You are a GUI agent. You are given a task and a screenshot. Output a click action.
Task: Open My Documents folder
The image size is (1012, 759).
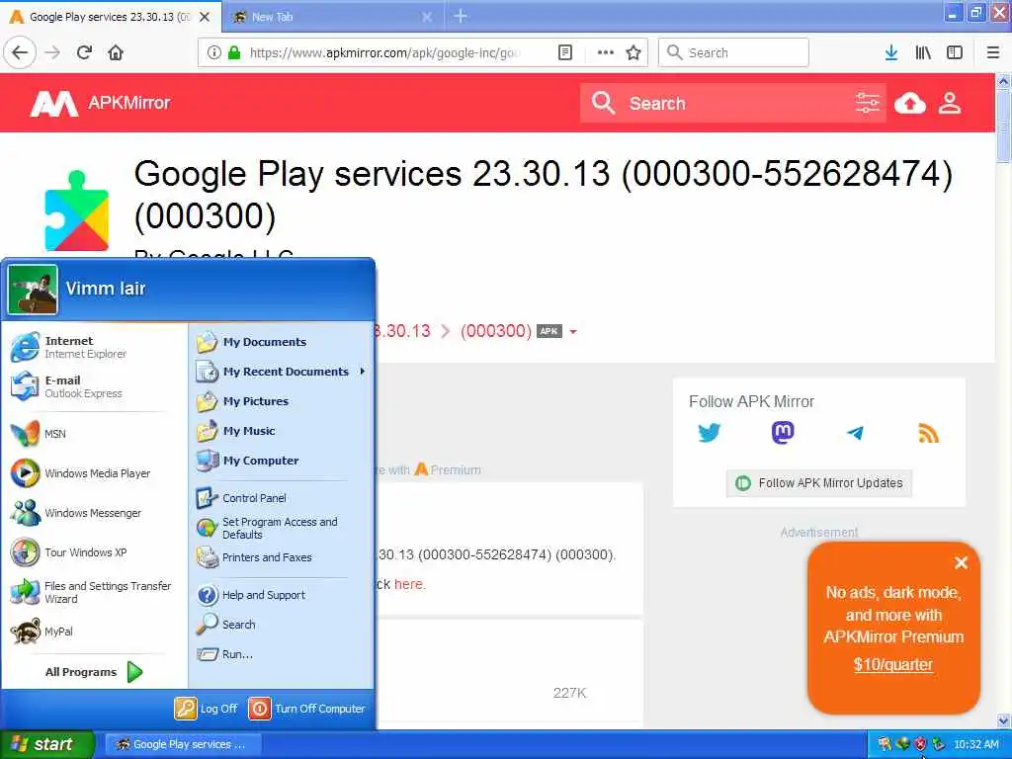click(x=281, y=342)
